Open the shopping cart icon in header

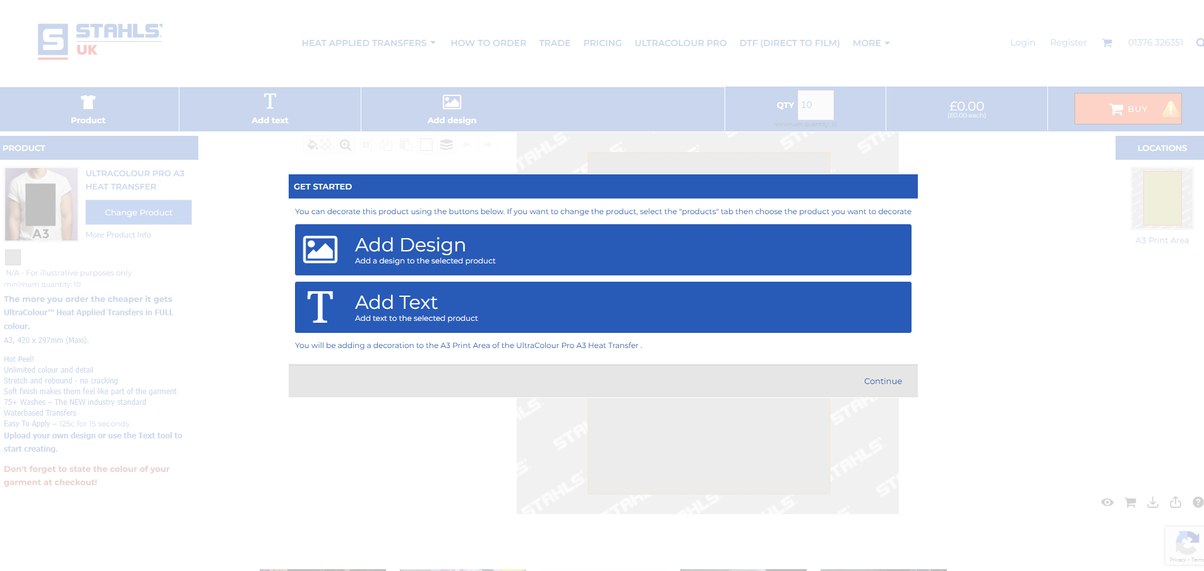click(x=1107, y=43)
